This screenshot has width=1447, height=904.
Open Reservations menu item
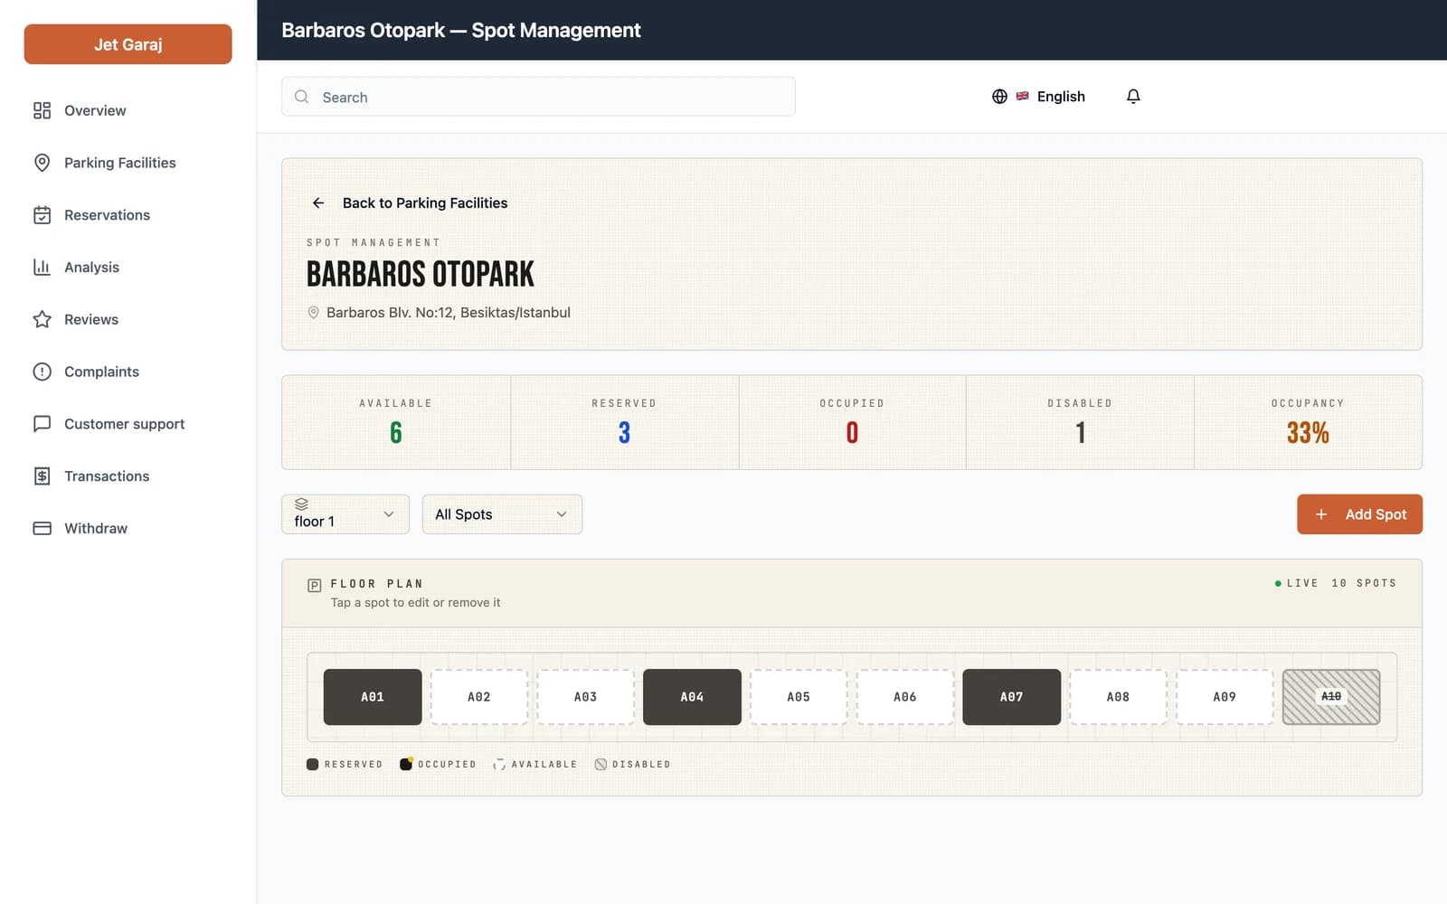click(128, 215)
